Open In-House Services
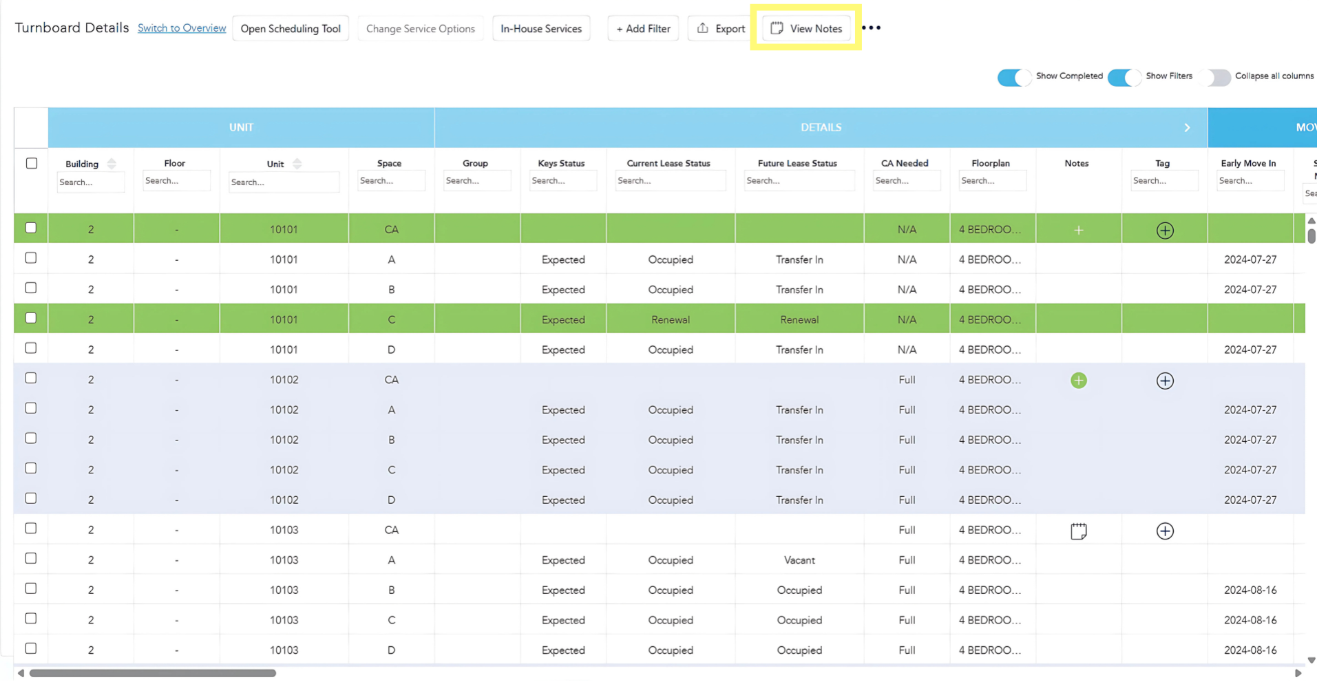The height and width of the screenshot is (682, 1317). pyautogui.click(x=540, y=28)
